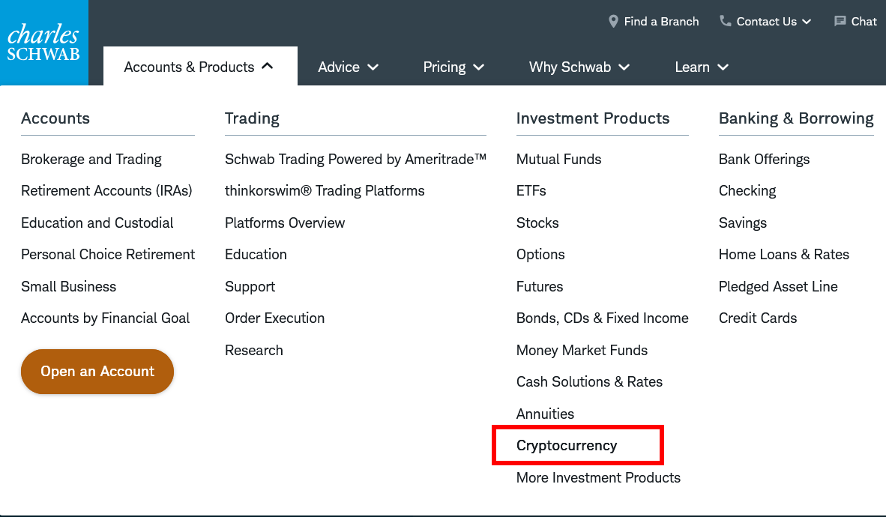Open Home Loans & Rates
886x517 pixels.
tap(783, 255)
